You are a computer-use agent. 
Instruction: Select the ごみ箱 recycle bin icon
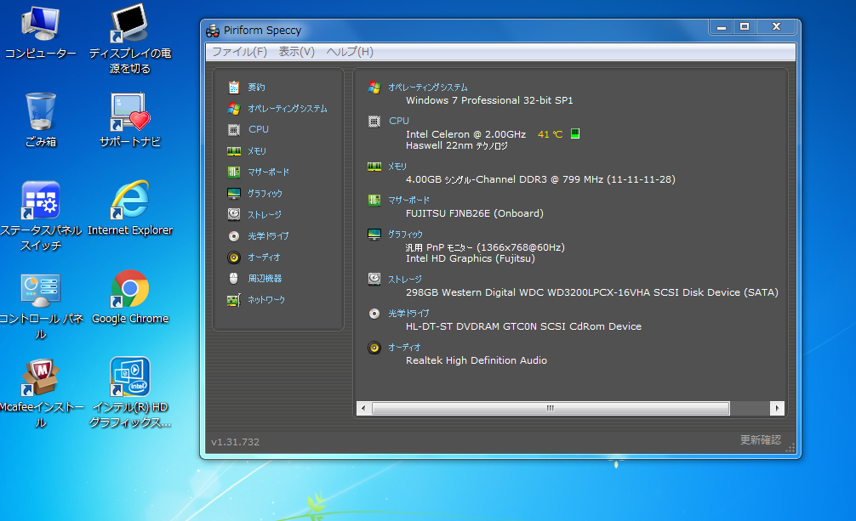[x=41, y=120]
